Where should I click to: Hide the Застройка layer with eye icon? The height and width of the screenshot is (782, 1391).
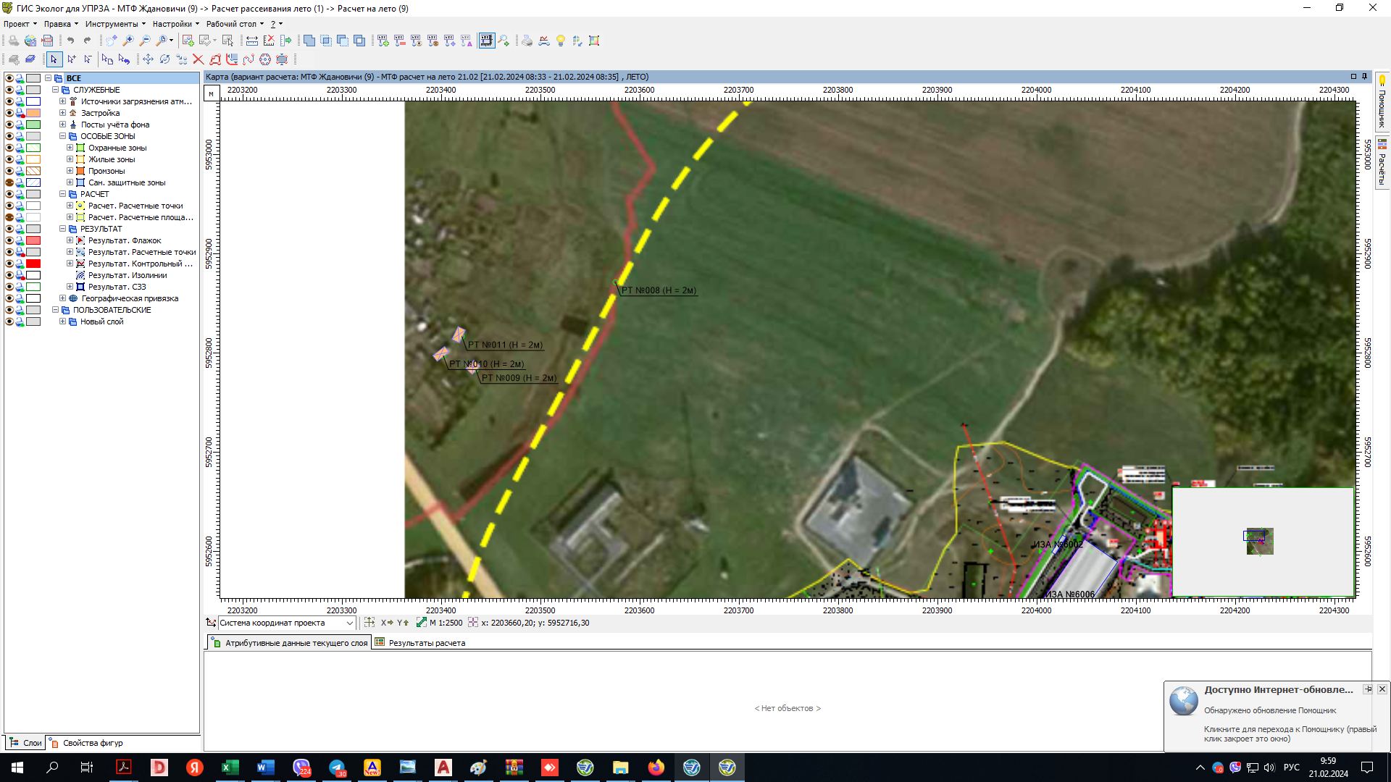(x=9, y=113)
